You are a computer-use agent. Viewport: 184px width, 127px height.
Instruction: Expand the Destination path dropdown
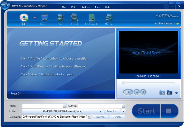89,117
